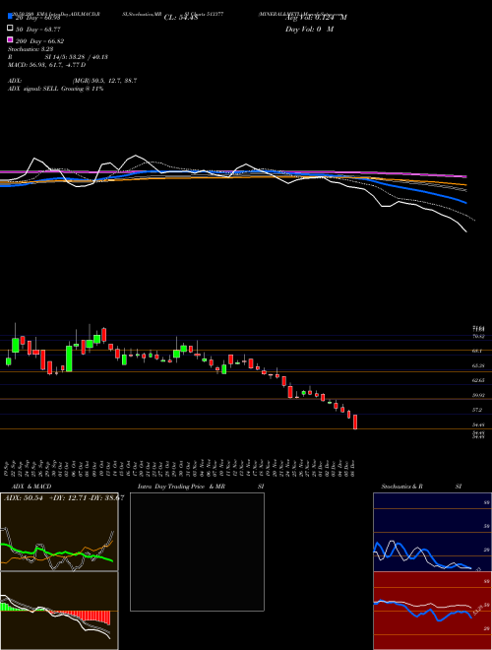Select the '50 Day = 63.77' legend text

(38, 30)
